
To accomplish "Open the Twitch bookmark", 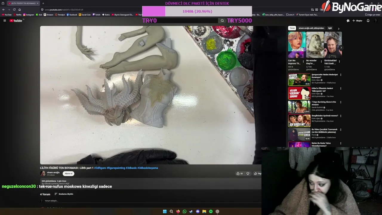I will click(x=97, y=15).
